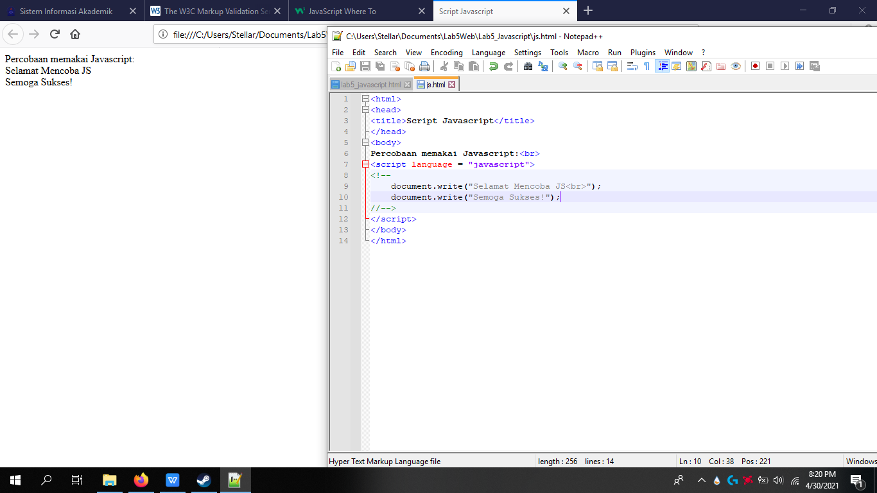Click the Replace toolbar icon
The image size is (877, 493).
click(543, 66)
